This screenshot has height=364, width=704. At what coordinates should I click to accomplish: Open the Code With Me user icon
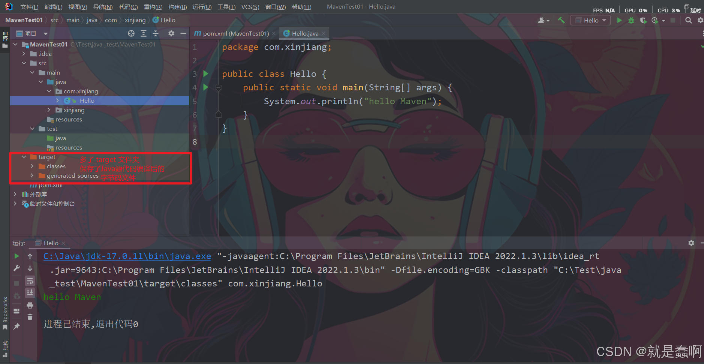(x=544, y=20)
